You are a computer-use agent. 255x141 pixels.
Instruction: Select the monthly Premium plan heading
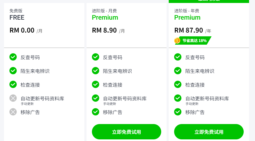pos(105,17)
